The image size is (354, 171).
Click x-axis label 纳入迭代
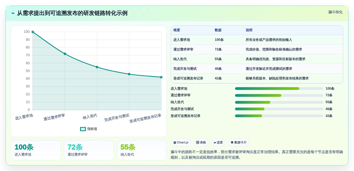click(90, 117)
